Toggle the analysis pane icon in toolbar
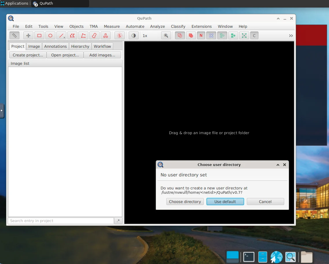This screenshot has width=329, height=264. [x=14, y=36]
